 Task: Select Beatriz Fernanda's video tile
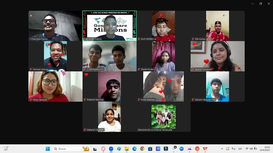(218, 56)
